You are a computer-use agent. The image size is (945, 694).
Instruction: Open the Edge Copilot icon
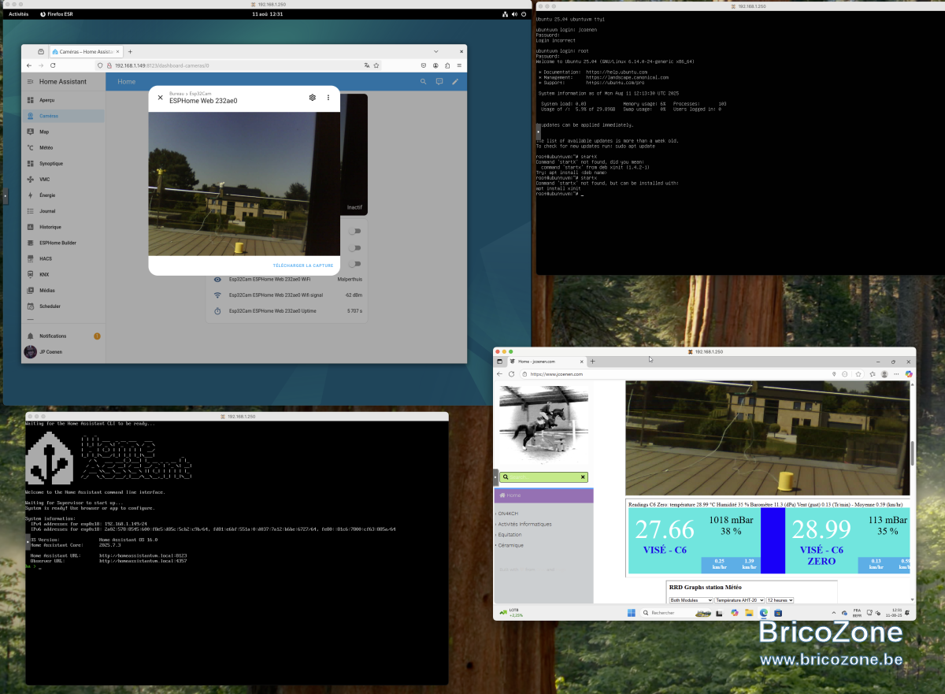pos(908,374)
